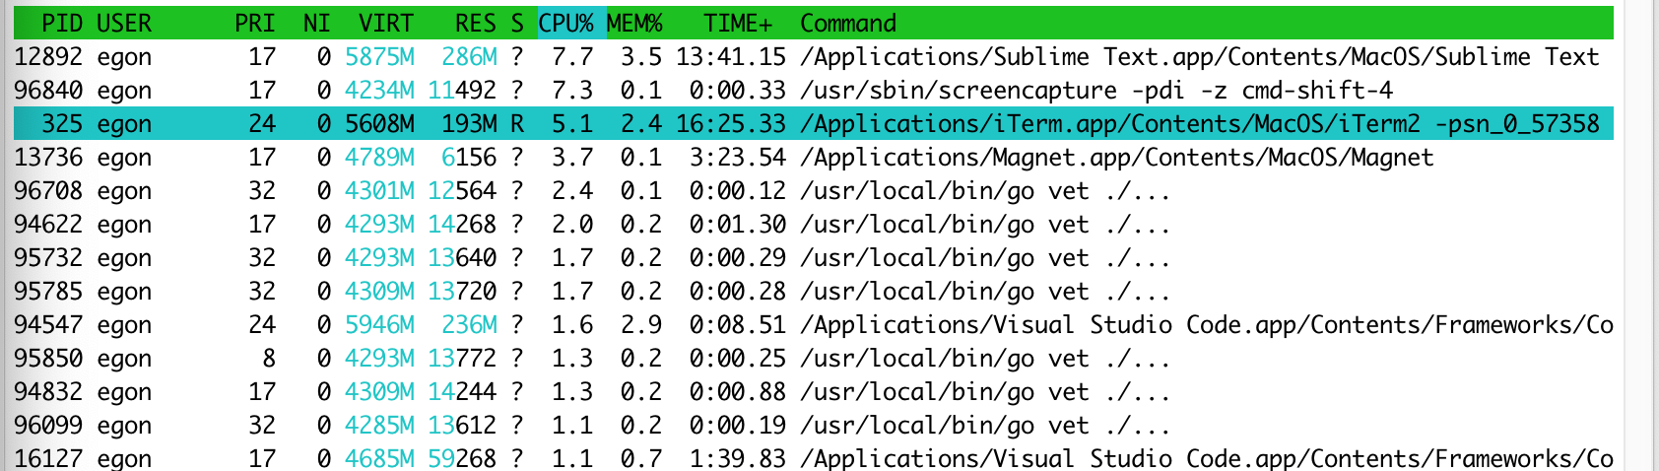Click the go vet command in row 94622
1659x471 pixels.
[x=985, y=225]
